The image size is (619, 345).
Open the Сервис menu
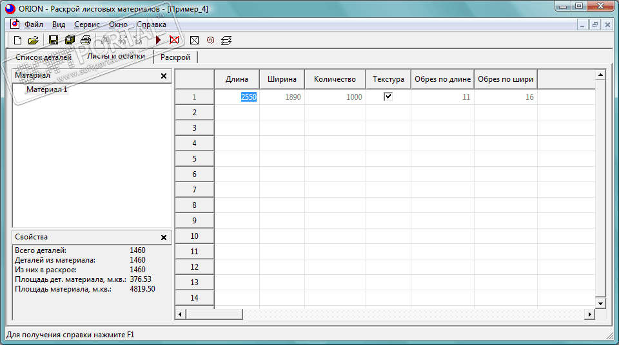[x=87, y=24]
